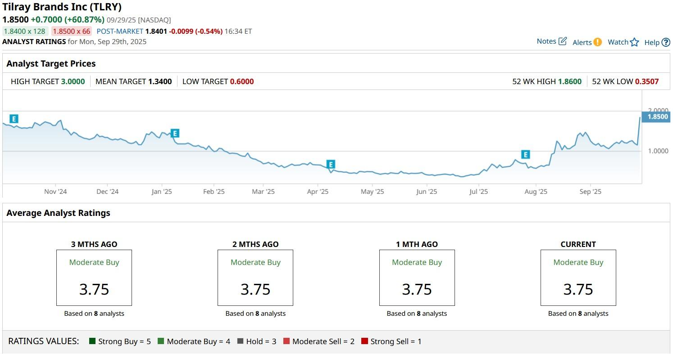Click earnings E marker near Apr '25

click(331, 164)
